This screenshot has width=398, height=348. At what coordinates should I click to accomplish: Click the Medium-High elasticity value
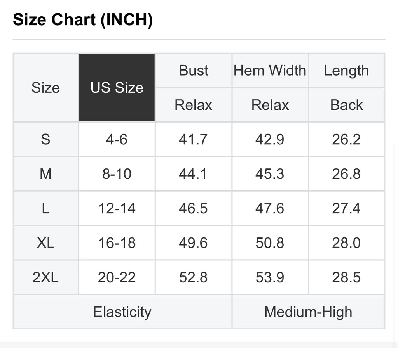308,312
